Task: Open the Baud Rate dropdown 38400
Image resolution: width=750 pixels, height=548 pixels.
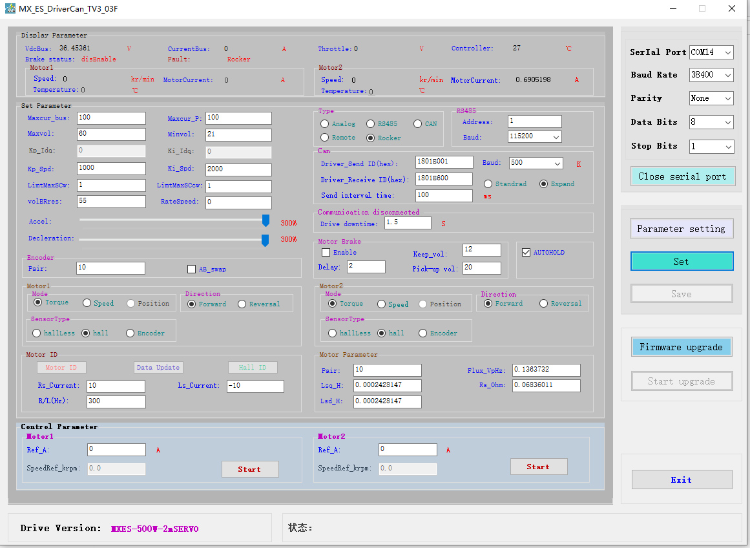Action: click(711, 75)
